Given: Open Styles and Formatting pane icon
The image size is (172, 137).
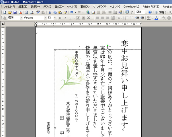Looking at the screenshot, I should [5, 18].
